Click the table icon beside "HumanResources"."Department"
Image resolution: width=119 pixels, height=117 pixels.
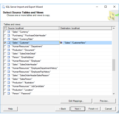tap(9, 46)
